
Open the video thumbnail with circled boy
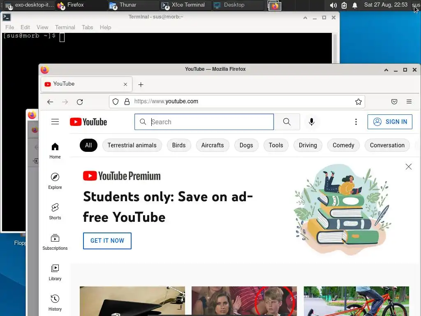point(244,301)
